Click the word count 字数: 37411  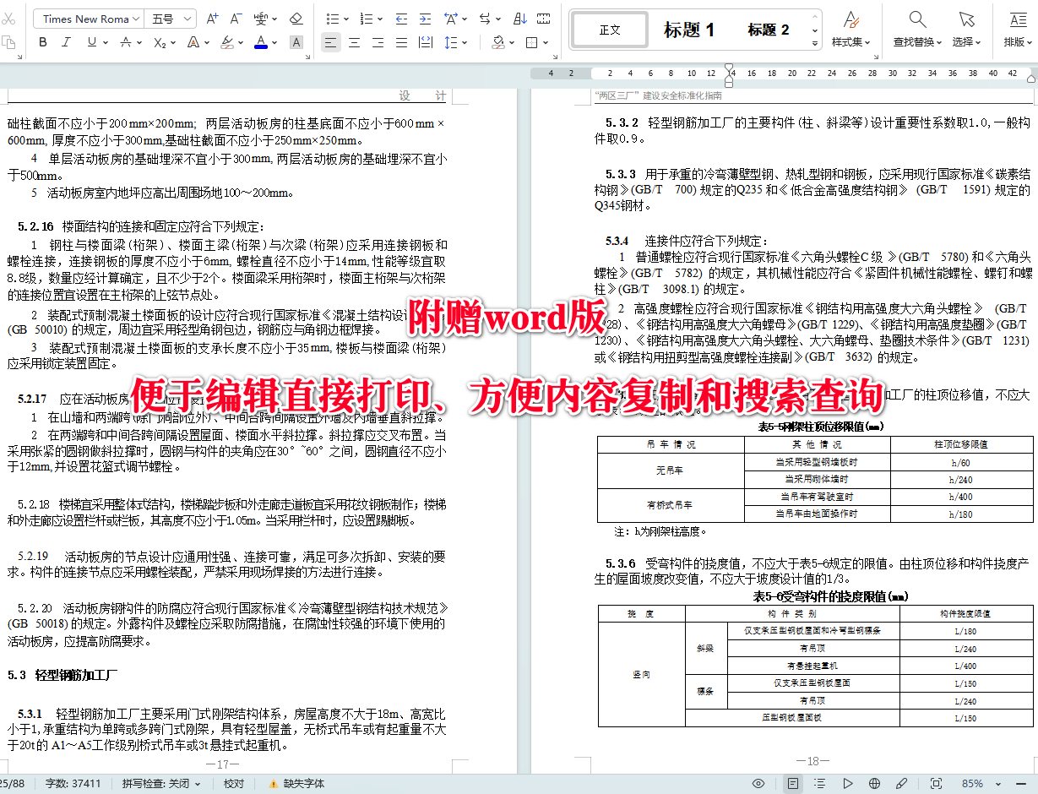tap(73, 784)
